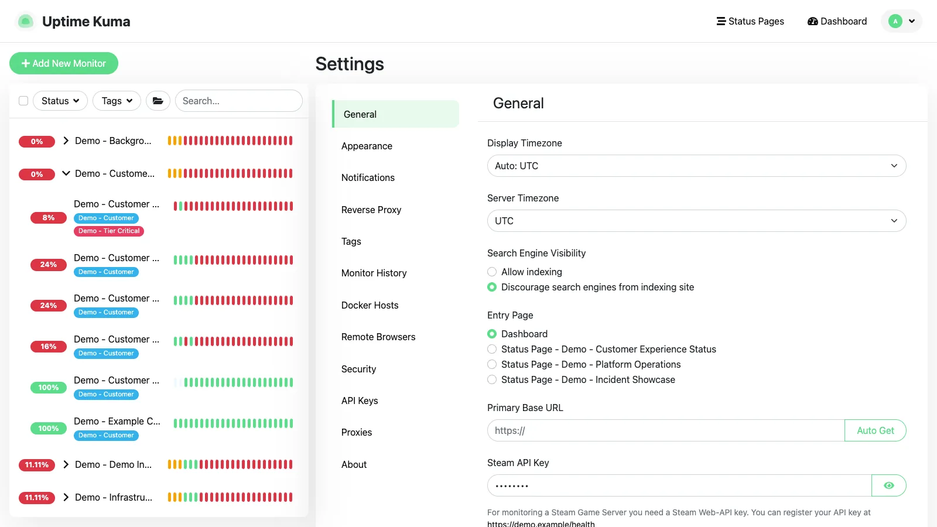The height and width of the screenshot is (527, 937).
Task: Click the Primary Base URL field
Action: (666, 430)
